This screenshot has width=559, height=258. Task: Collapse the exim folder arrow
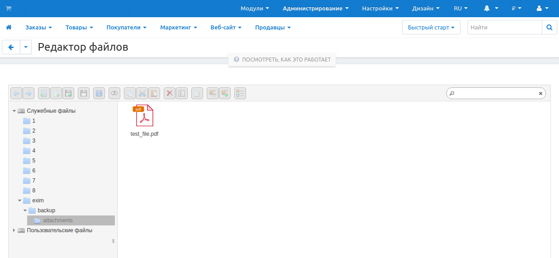tap(19, 201)
